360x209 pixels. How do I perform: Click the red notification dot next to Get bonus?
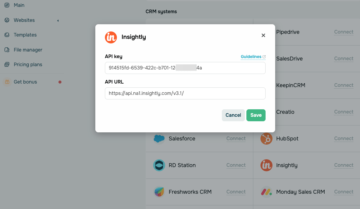pos(60,82)
